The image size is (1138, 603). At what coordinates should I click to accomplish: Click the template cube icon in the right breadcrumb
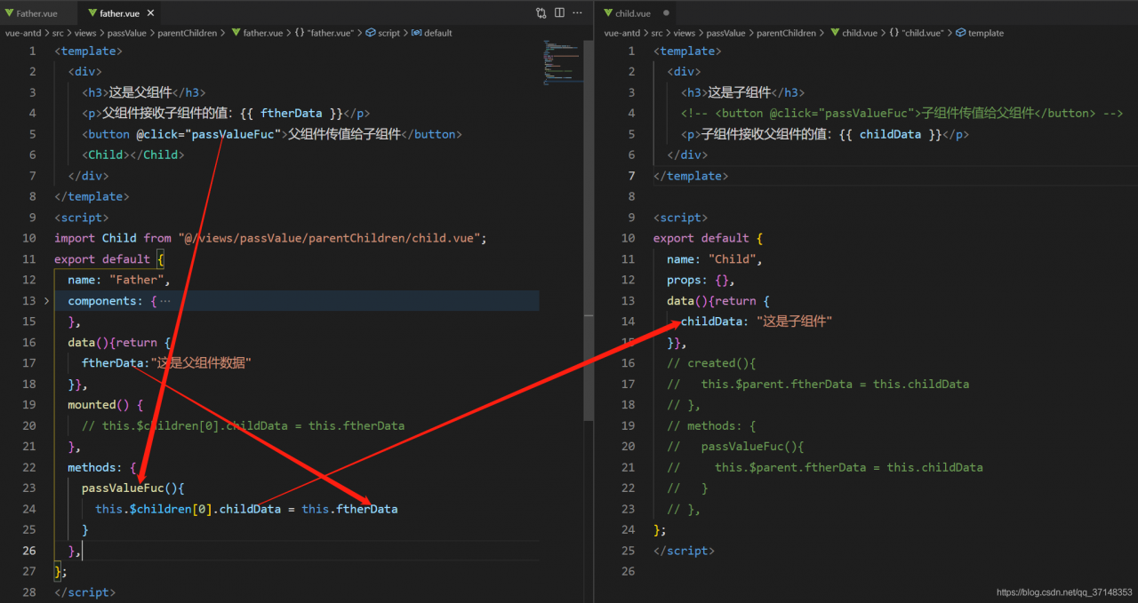click(x=960, y=33)
